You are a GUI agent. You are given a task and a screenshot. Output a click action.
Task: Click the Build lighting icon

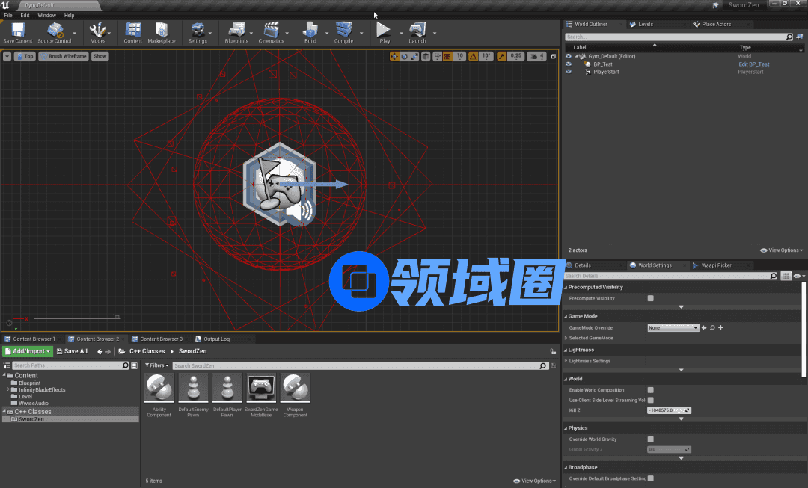(310, 31)
